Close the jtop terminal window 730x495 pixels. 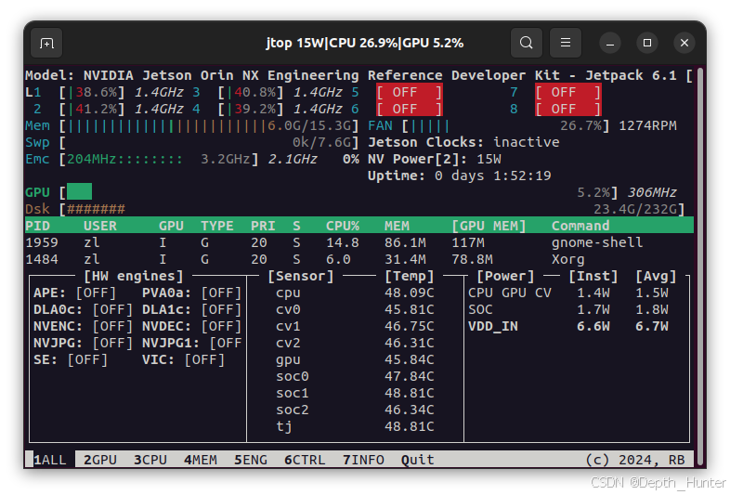click(684, 44)
